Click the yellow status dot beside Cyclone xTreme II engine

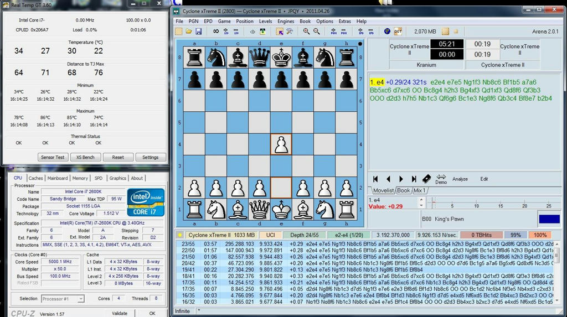[180, 235]
